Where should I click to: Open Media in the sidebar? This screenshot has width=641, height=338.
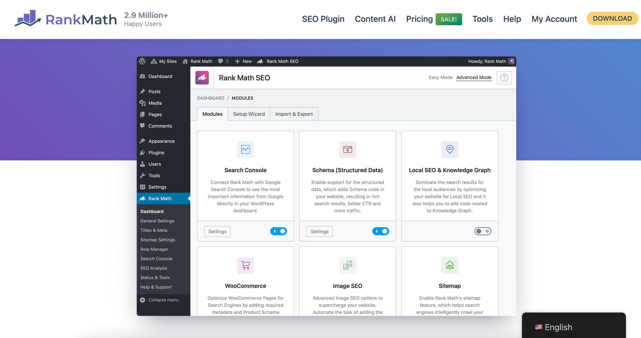tap(163, 103)
